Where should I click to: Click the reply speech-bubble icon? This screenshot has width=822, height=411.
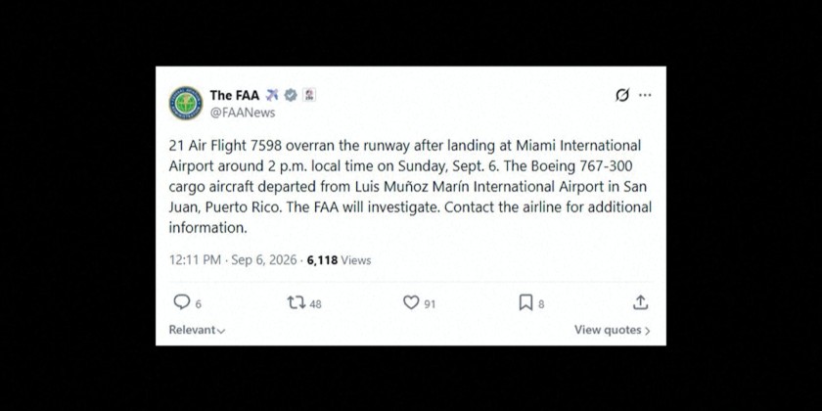point(181,302)
